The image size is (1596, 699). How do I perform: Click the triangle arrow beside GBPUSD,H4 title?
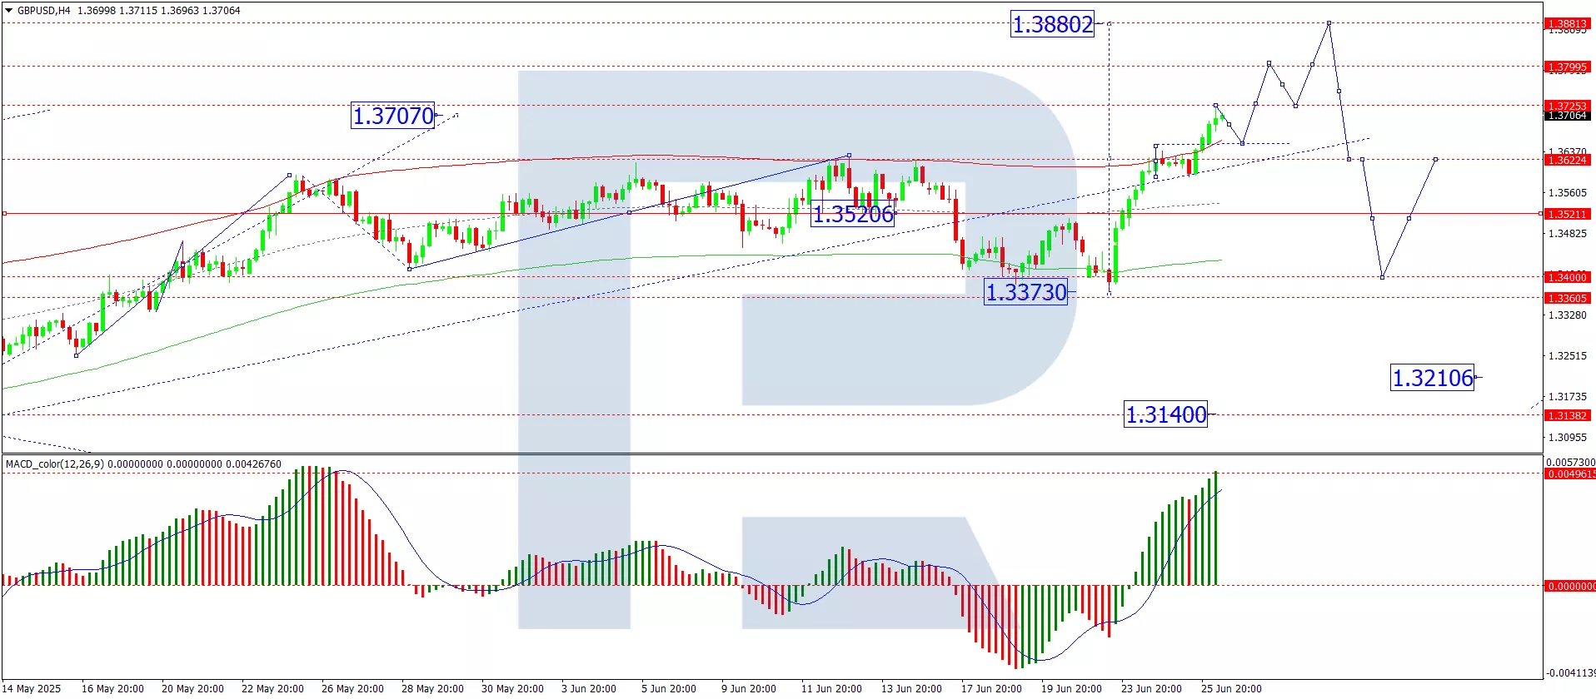[9, 11]
